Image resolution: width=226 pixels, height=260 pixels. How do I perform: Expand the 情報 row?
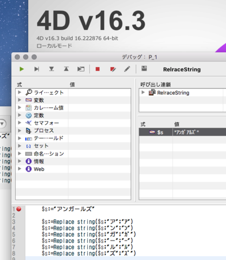pos(20,161)
